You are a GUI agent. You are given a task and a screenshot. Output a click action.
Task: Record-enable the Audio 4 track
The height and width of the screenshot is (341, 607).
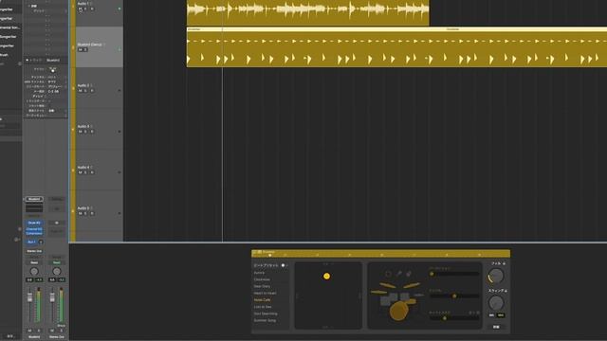coord(92,172)
